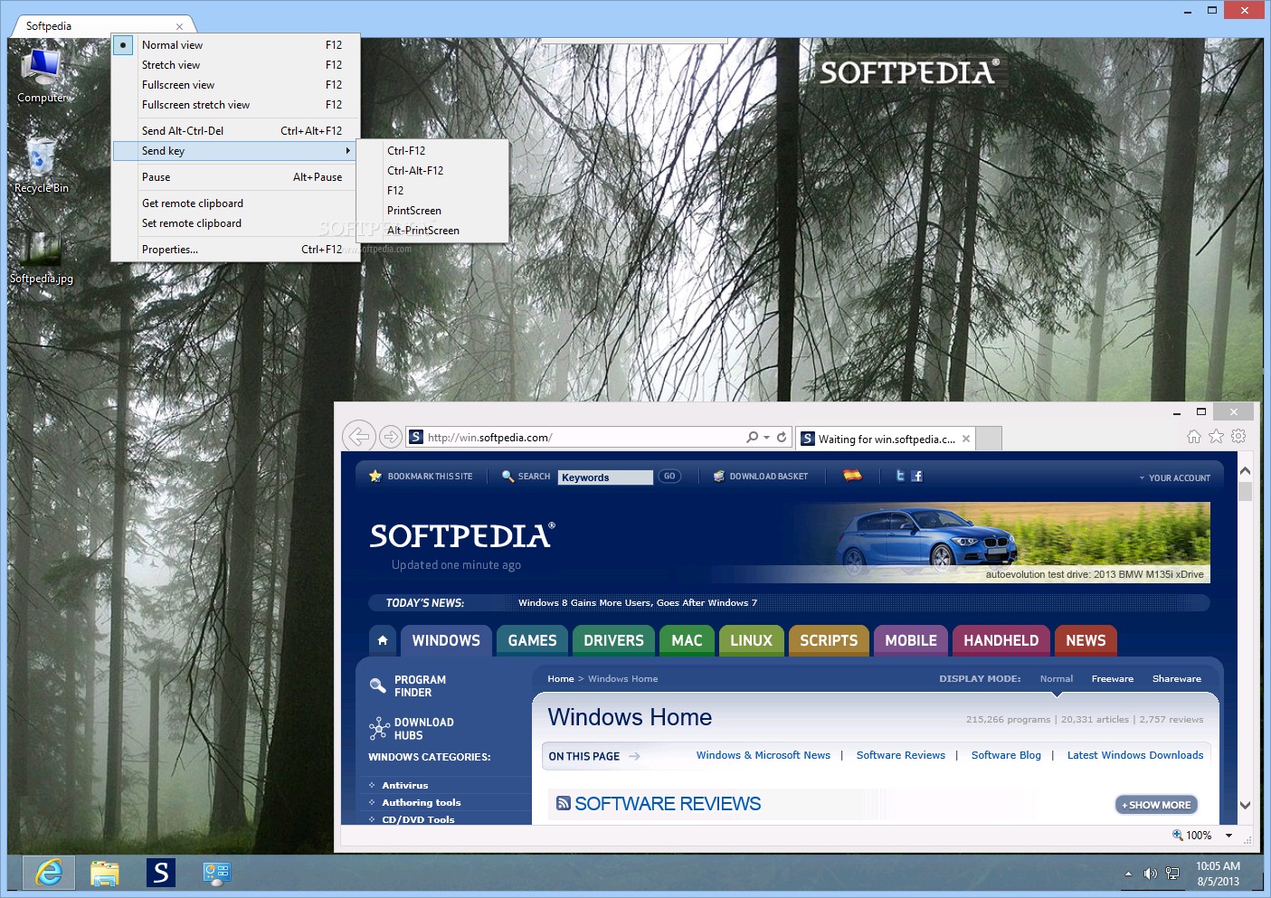
Task: Click the Bookmark This Site star
Action: pos(375,476)
